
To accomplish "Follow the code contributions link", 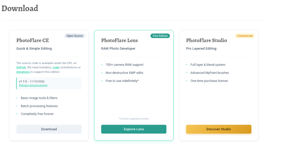I will tap(56, 67).
